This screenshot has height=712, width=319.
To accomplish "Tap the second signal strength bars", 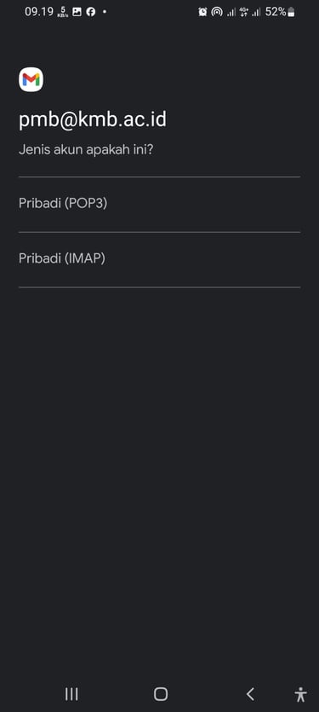I will coord(256,13).
